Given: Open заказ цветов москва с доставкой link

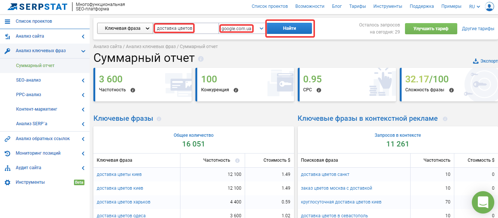Looking at the screenshot, I should pos(337,188).
